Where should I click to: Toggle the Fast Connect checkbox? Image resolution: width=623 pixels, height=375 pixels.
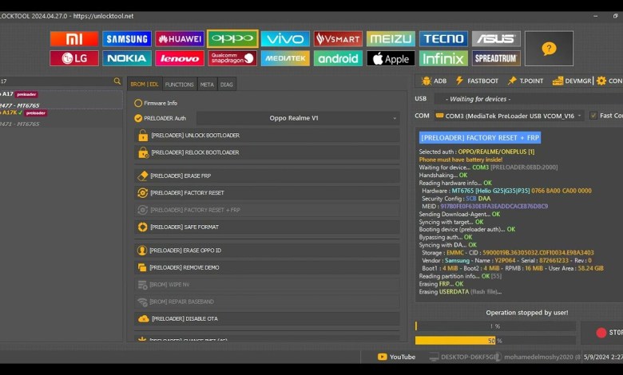tap(593, 116)
